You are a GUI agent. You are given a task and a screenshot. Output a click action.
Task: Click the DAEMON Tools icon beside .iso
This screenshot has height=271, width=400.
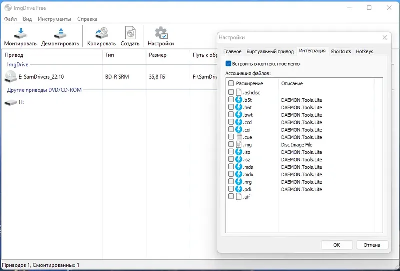[239, 152]
